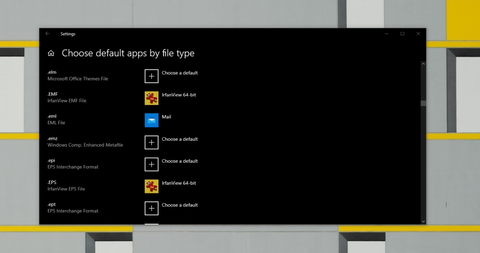Maximize the Settings window
480x253 pixels.
point(402,34)
